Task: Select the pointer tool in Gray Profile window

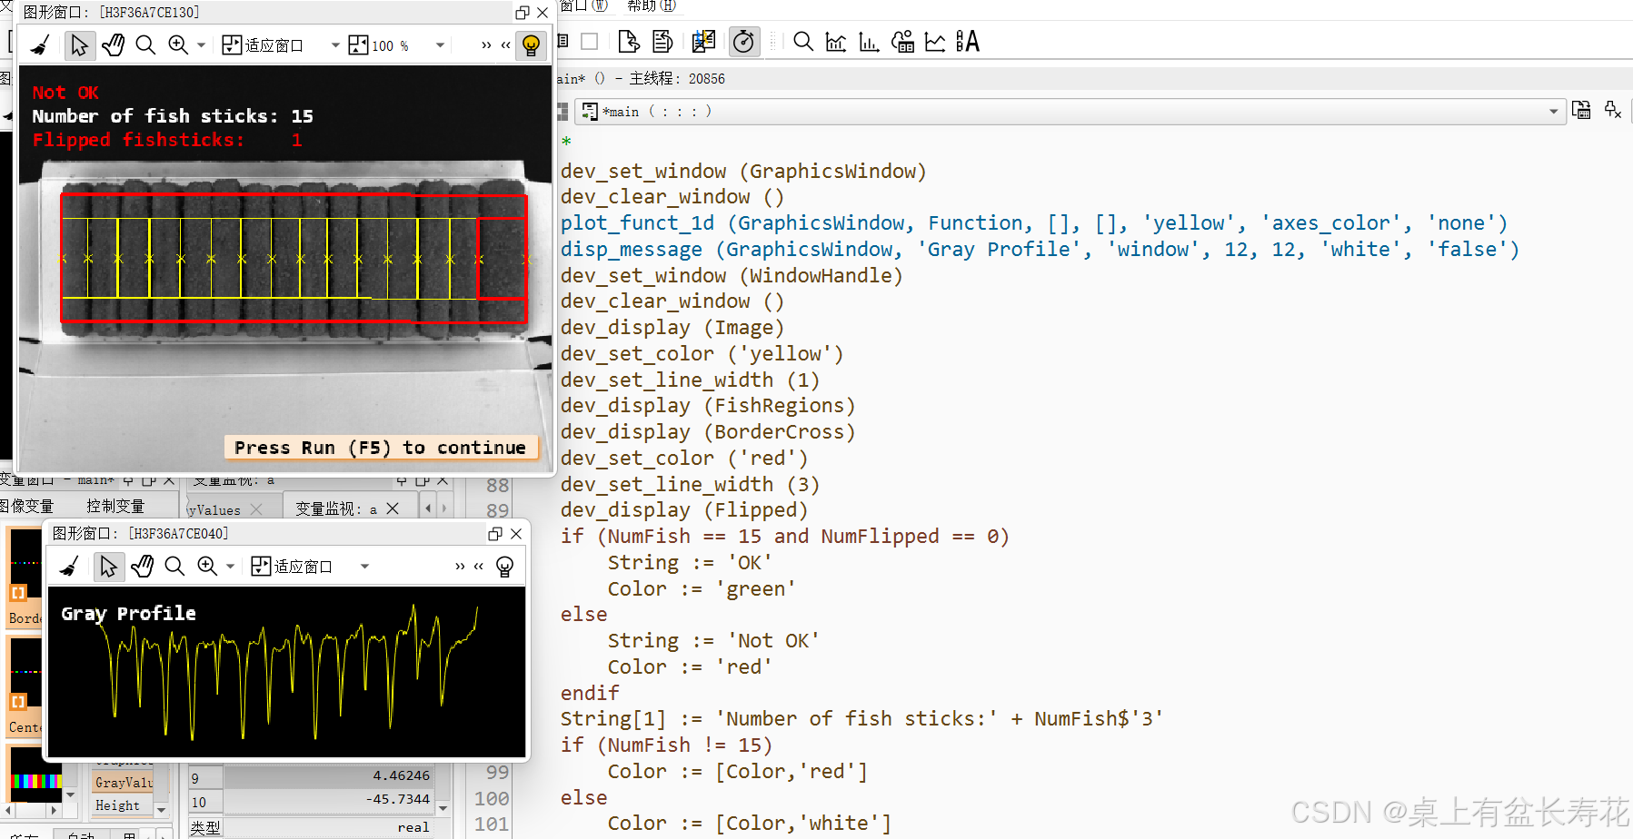Action: 108,567
